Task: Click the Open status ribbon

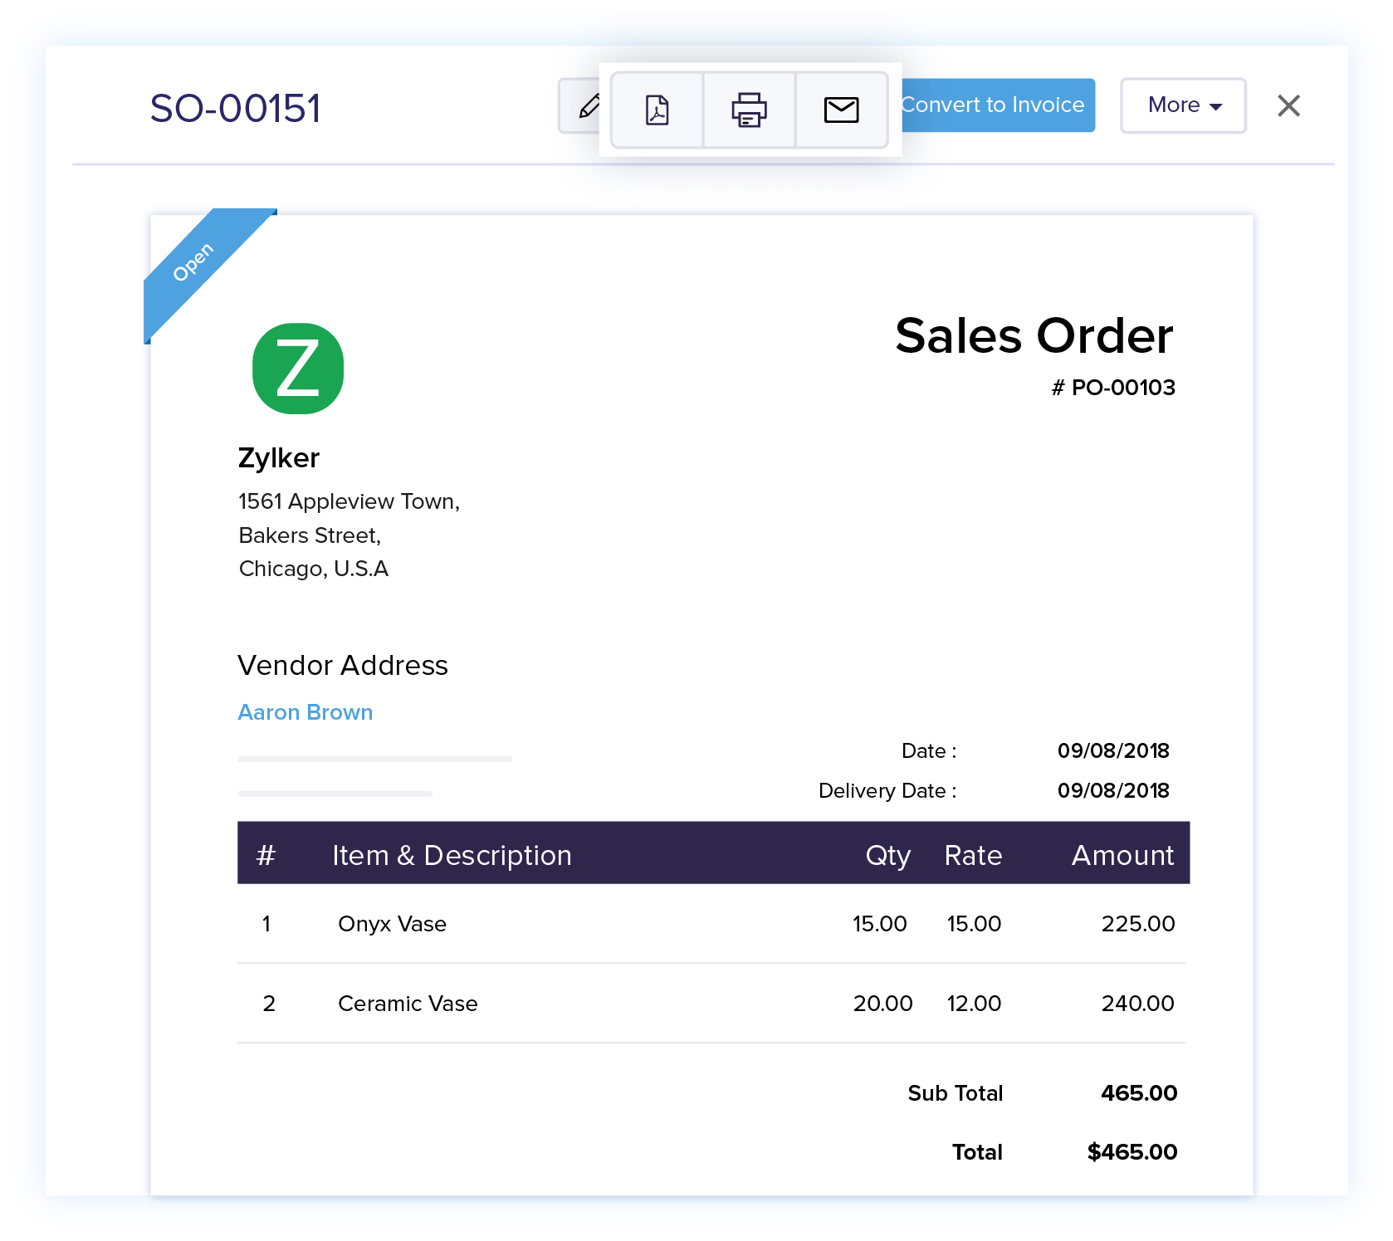Action: pyautogui.click(x=194, y=260)
